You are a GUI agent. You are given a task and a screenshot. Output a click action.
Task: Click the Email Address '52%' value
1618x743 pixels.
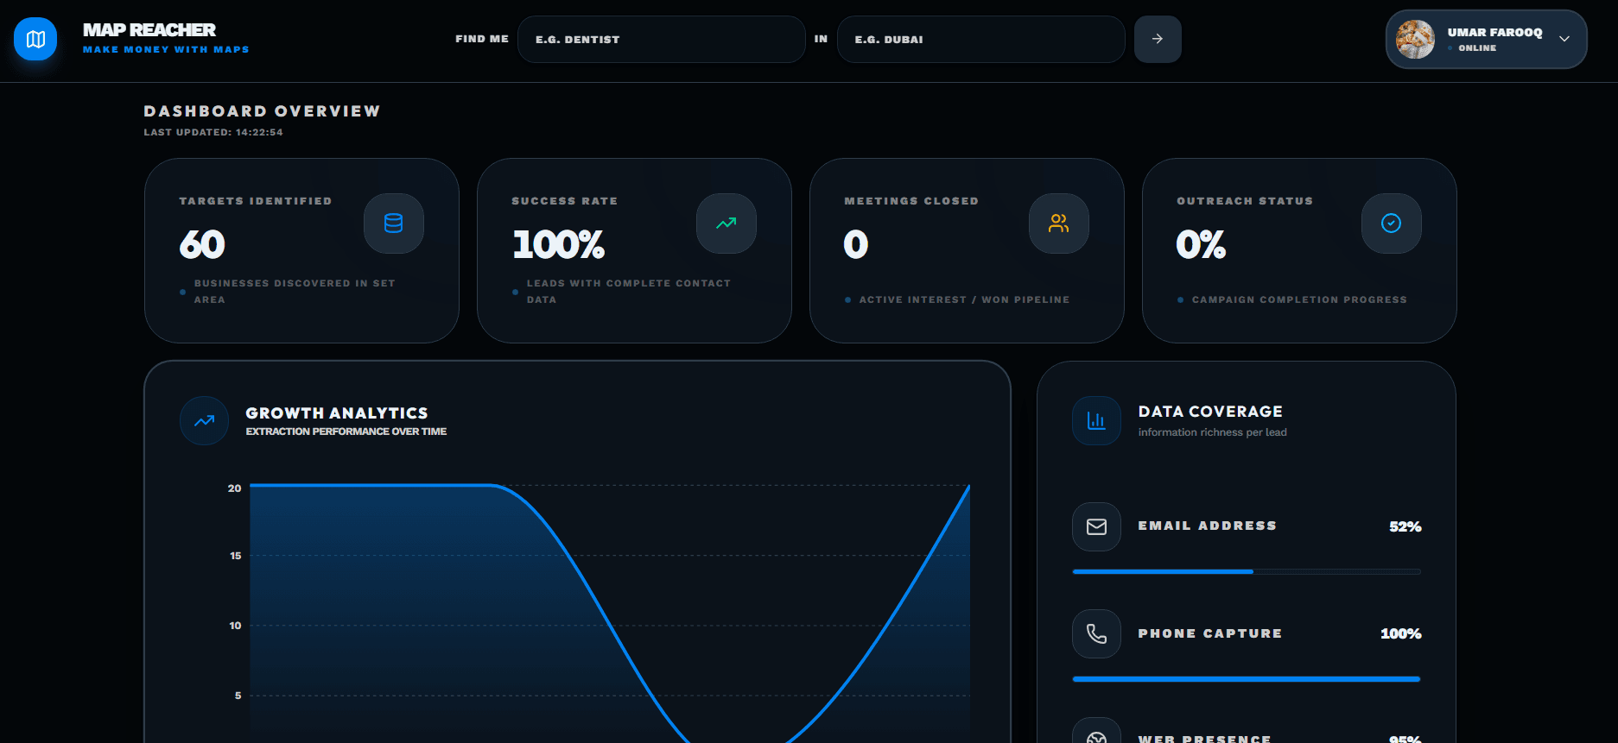coord(1405,526)
